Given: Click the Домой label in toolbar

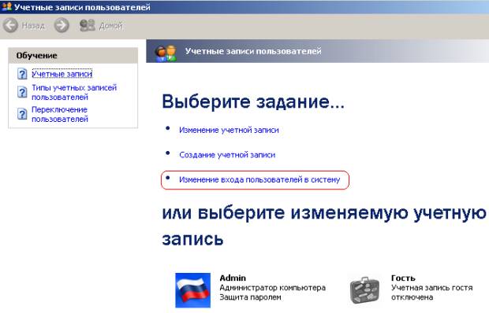Looking at the screenshot, I should (x=111, y=25).
